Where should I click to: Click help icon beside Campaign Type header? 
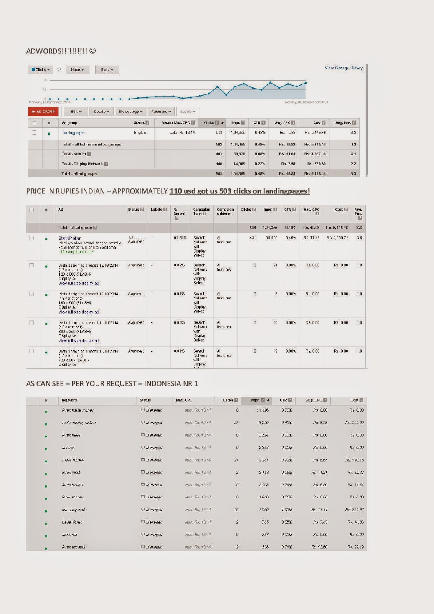tap(204, 214)
